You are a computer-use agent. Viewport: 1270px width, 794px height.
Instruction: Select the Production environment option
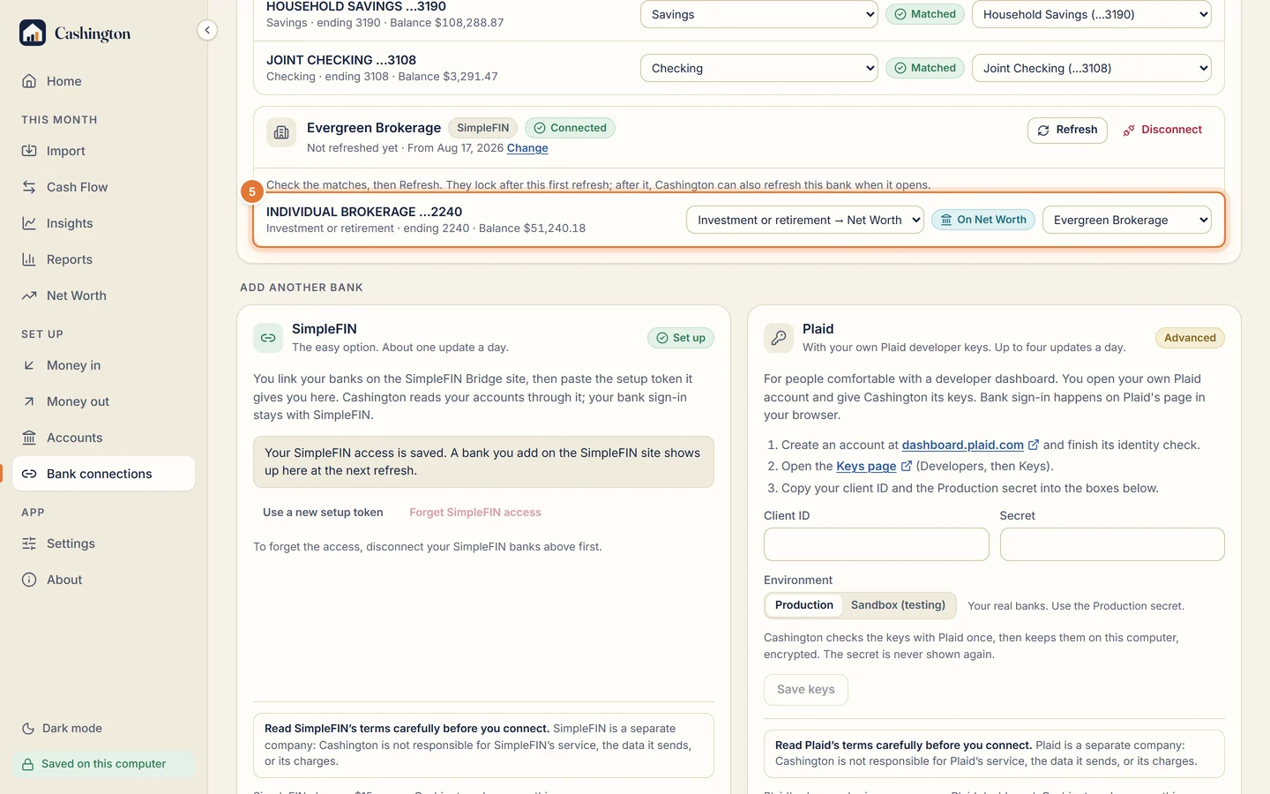[803, 605]
